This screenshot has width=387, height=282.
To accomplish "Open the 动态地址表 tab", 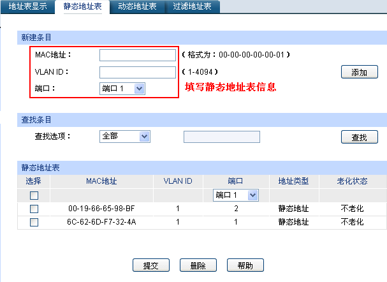I will point(137,6).
